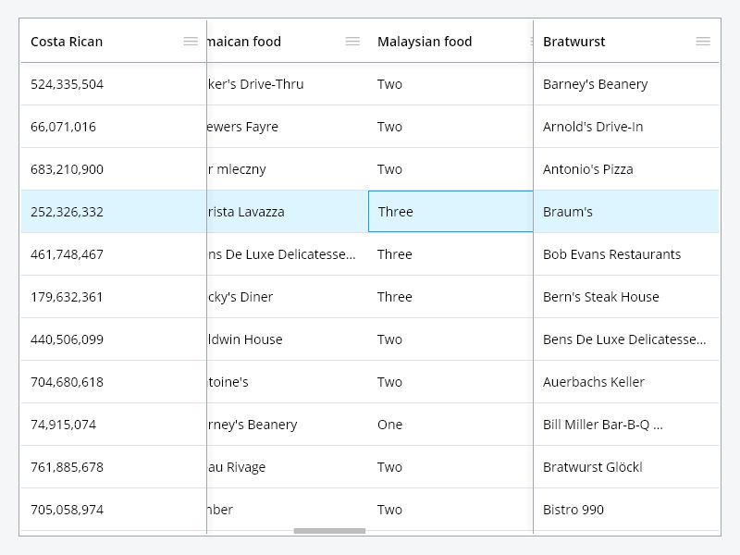
Task: Select the Barney's Beanery cell under Bratwurst
Action: 626,84
